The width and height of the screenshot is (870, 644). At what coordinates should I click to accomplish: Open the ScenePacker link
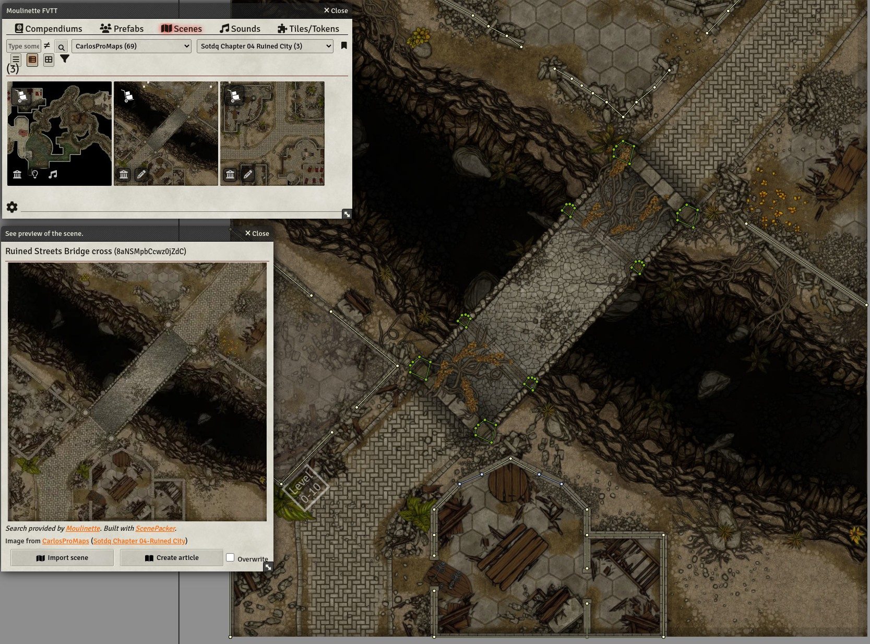(156, 528)
